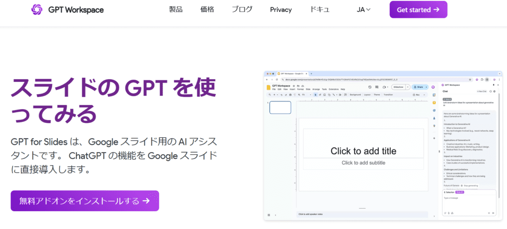The width and height of the screenshot is (507, 229).
Task: Click the print icon in toolbar
Action: [290, 95]
